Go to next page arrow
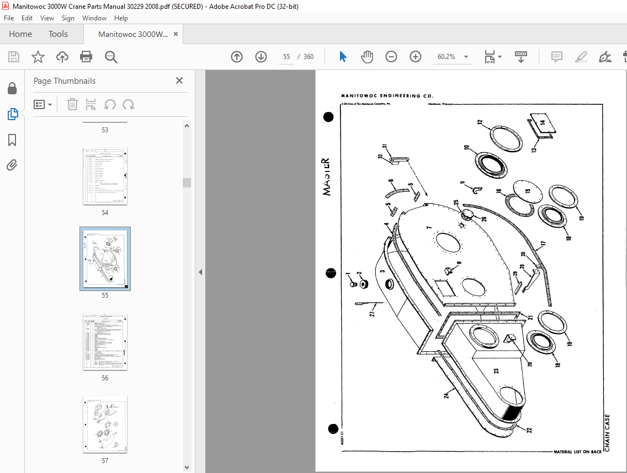 coord(261,57)
